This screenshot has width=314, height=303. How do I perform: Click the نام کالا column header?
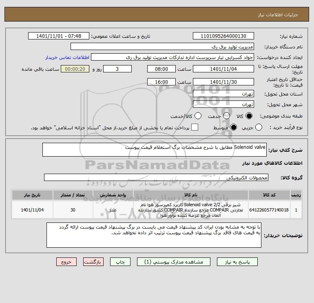click(191, 195)
